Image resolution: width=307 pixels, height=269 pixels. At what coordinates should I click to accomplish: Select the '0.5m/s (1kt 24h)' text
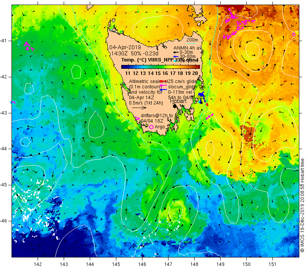tap(146, 103)
